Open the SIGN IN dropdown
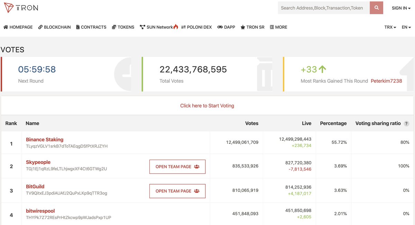 pos(401,8)
